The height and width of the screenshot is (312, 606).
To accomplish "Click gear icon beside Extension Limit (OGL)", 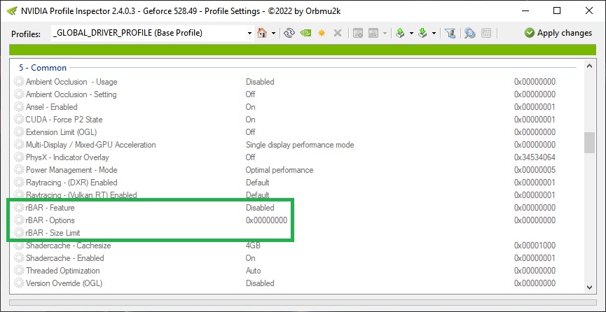I will 18,132.
